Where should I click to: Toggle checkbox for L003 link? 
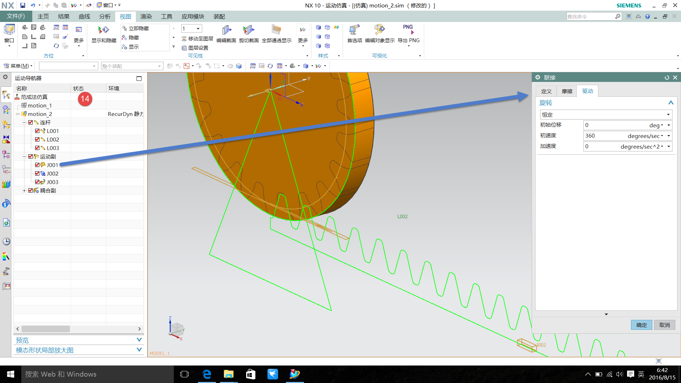tap(37, 148)
